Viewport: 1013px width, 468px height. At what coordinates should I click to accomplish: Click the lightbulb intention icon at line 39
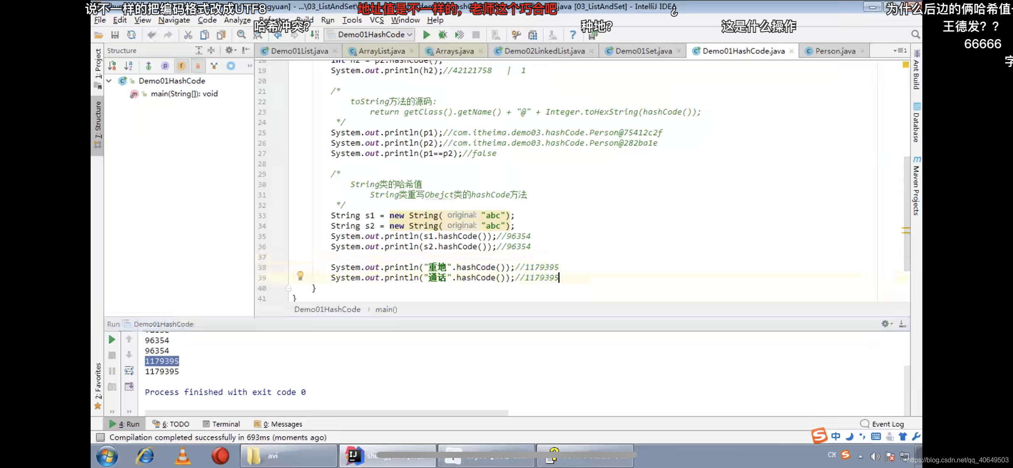(x=300, y=275)
